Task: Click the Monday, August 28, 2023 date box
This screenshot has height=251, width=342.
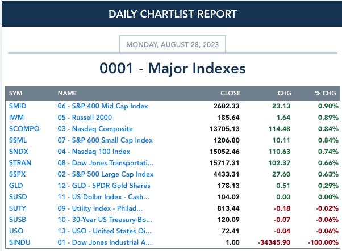Action: pos(173,44)
